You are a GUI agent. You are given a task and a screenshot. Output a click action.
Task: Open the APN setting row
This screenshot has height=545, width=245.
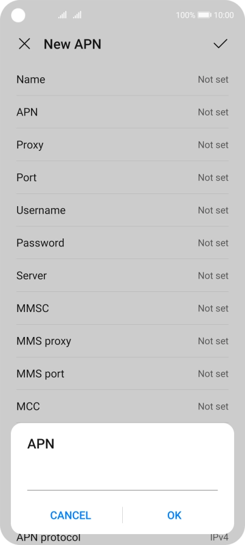click(x=122, y=113)
